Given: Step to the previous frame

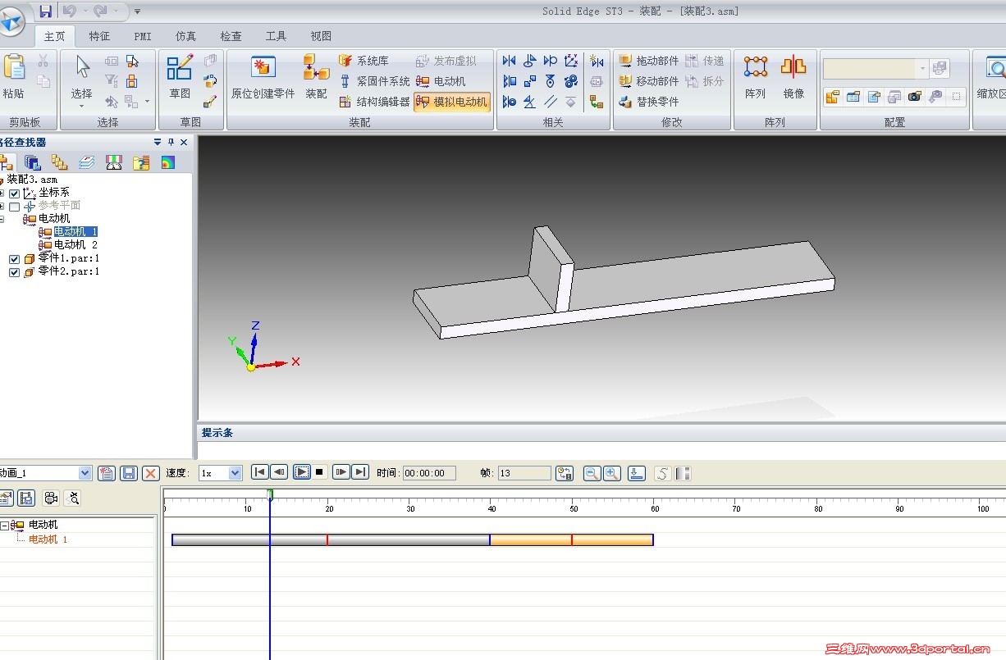Looking at the screenshot, I should pos(279,472).
